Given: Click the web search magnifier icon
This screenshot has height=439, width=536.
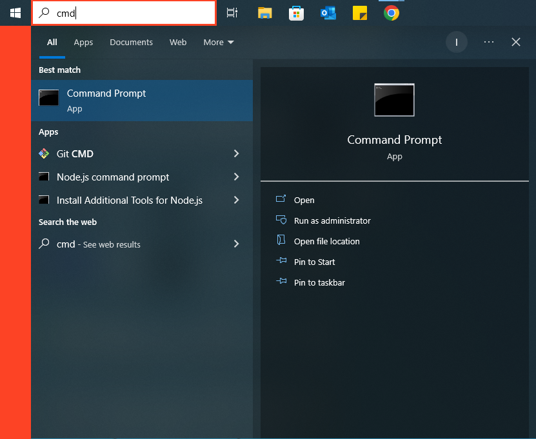Looking at the screenshot, I should tap(44, 244).
